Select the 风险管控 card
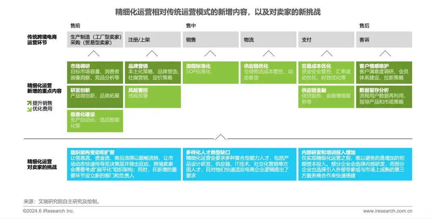 (153, 96)
